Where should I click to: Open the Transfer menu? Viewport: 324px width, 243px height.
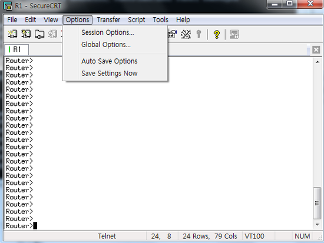pos(108,20)
